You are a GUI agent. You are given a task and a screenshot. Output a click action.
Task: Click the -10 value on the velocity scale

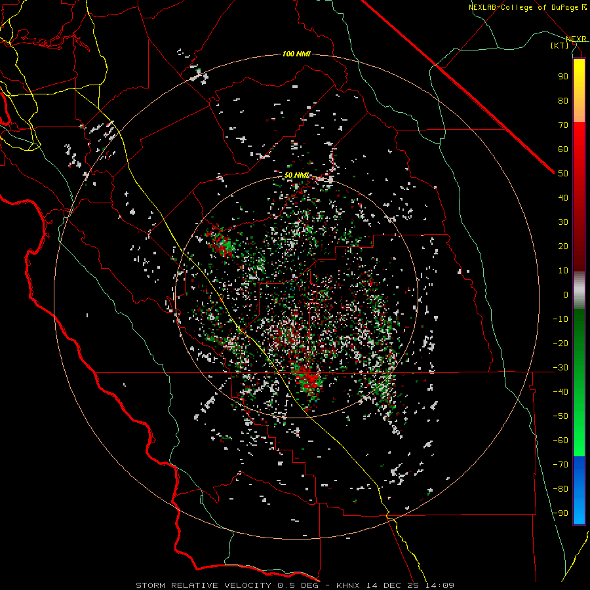tap(560, 319)
